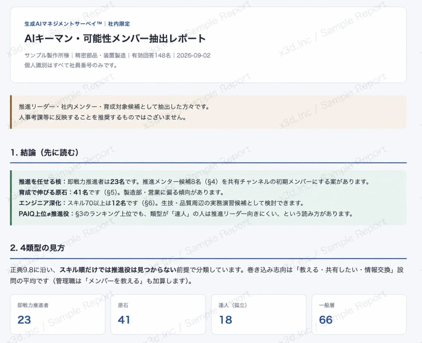Screen dimensions: 422x343
Task: Click the 生成AIマネジメントサーベイ™ header label
Action: point(77,24)
